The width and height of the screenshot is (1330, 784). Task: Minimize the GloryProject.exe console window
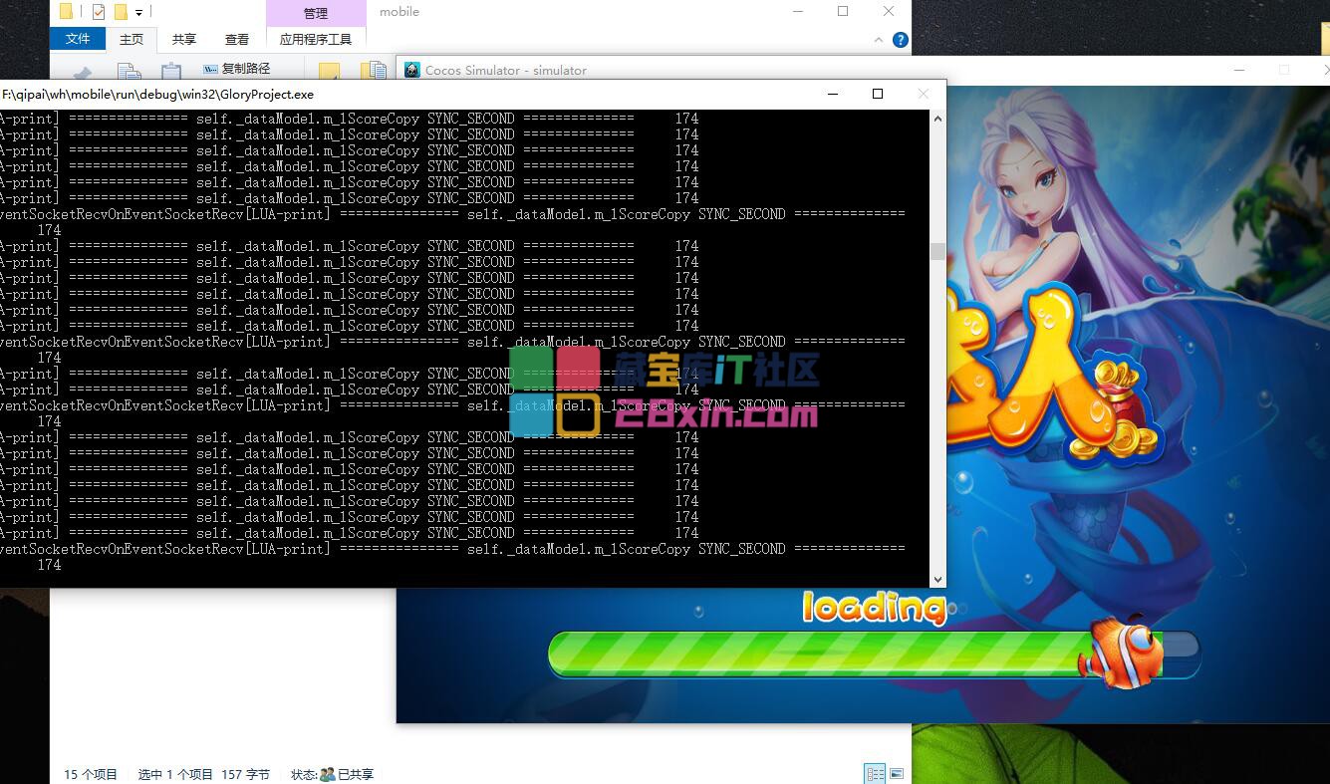coord(832,94)
